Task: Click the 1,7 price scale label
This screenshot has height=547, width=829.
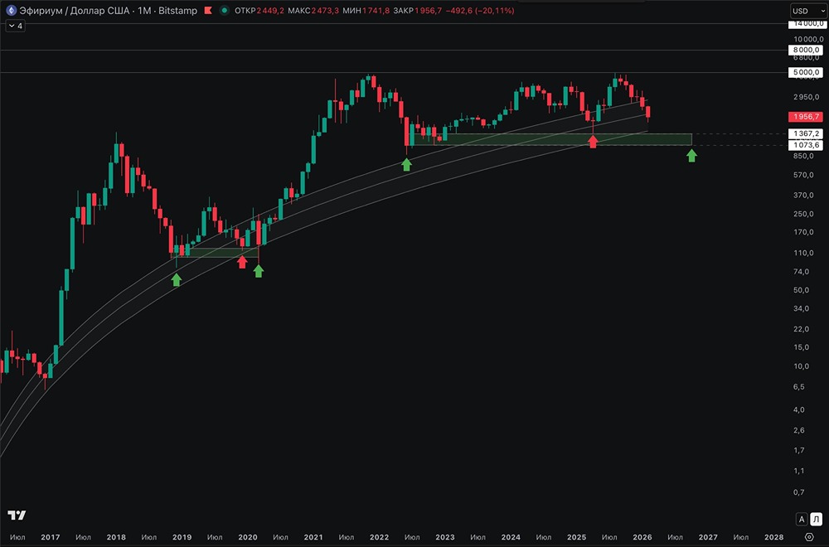Action: click(x=799, y=450)
